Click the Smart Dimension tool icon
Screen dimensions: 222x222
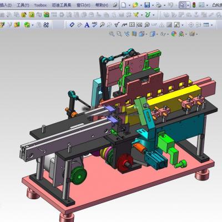[x=72, y=24]
